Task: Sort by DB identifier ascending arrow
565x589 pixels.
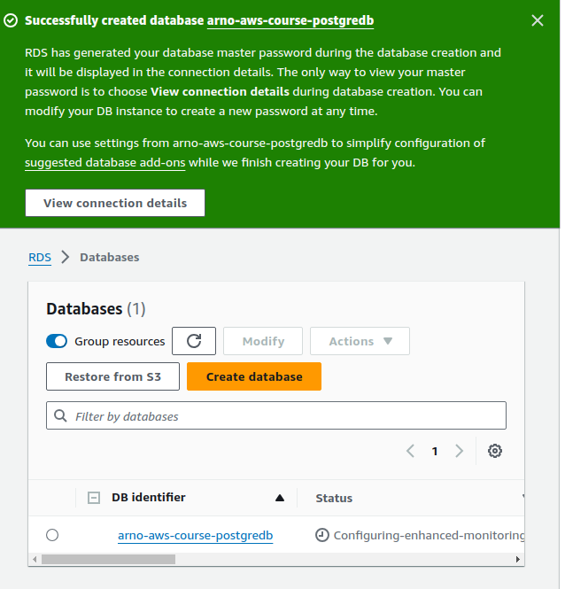Action: pos(280,498)
